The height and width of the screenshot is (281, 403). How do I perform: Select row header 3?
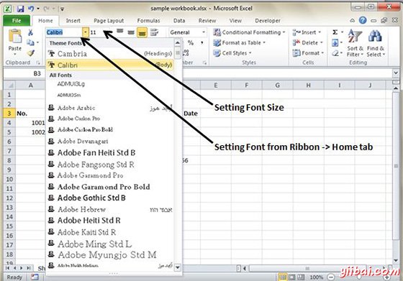pyautogui.click(x=9, y=113)
